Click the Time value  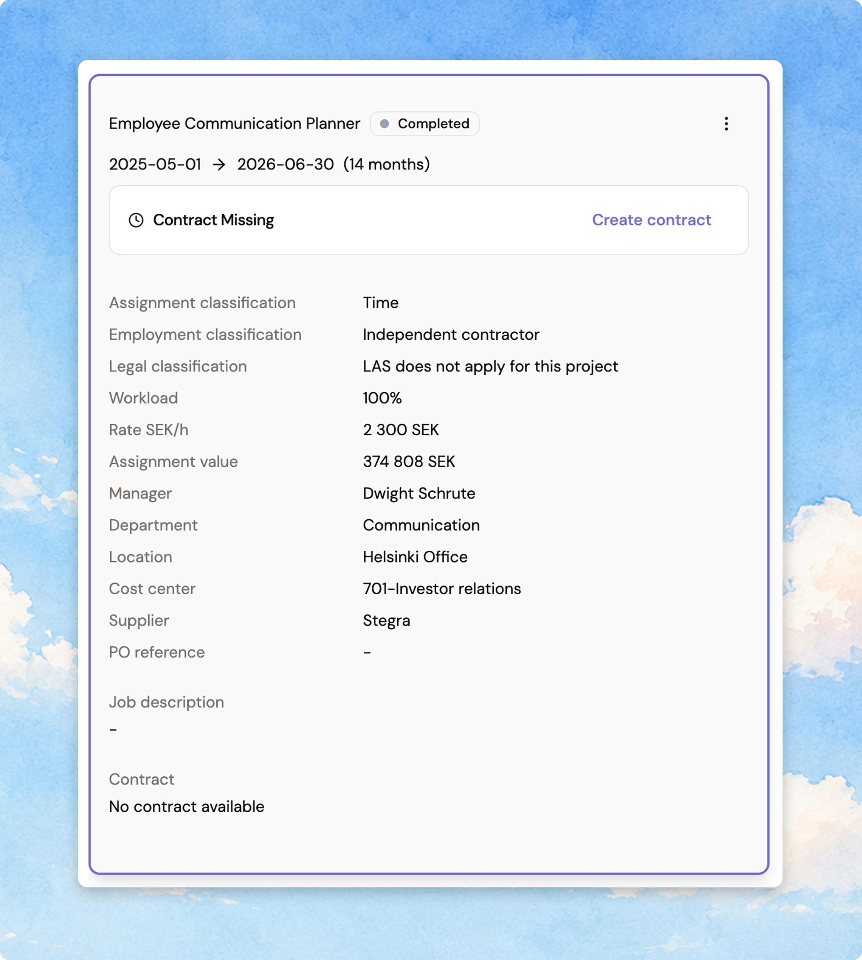381,303
